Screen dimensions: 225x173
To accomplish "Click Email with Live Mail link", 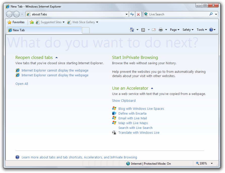I will [133, 118].
